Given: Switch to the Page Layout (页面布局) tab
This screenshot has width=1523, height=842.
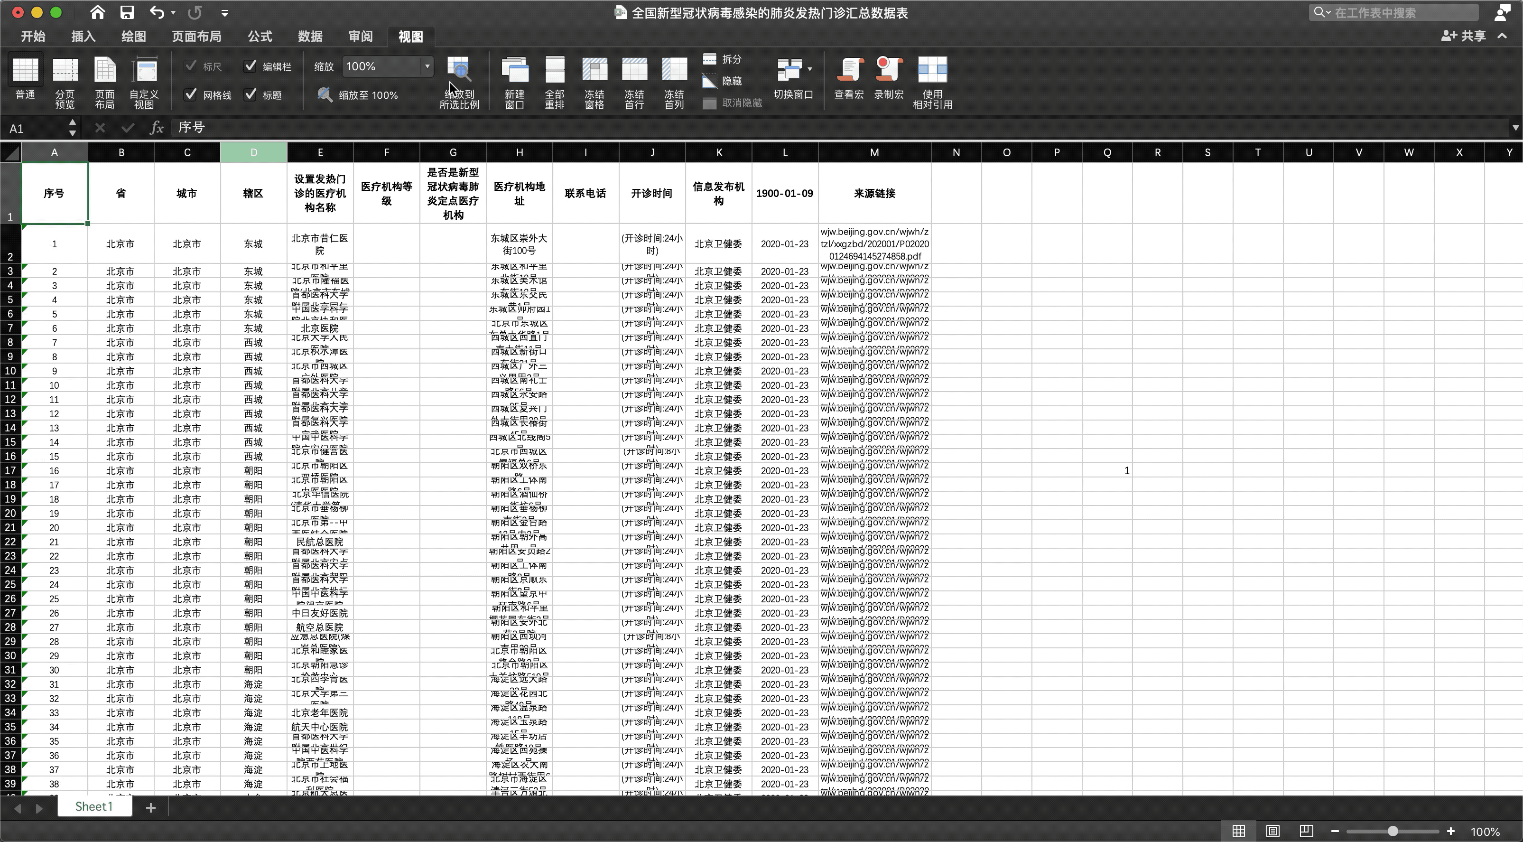Looking at the screenshot, I should click(x=196, y=37).
